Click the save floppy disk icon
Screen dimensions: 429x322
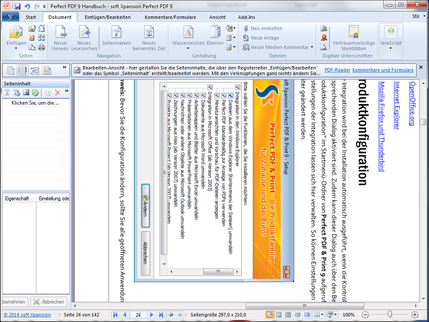tap(18, 6)
